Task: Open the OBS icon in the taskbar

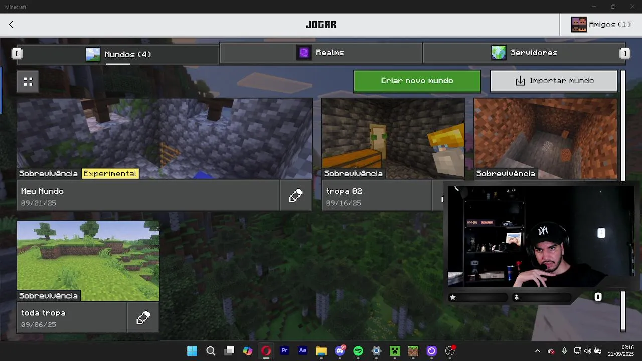Action: coord(450,351)
